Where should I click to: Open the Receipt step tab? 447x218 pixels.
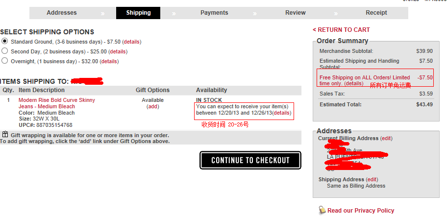376,13
